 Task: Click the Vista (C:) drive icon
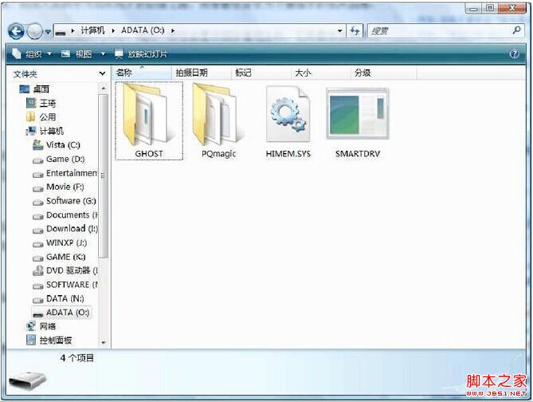(x=37, y=145)
